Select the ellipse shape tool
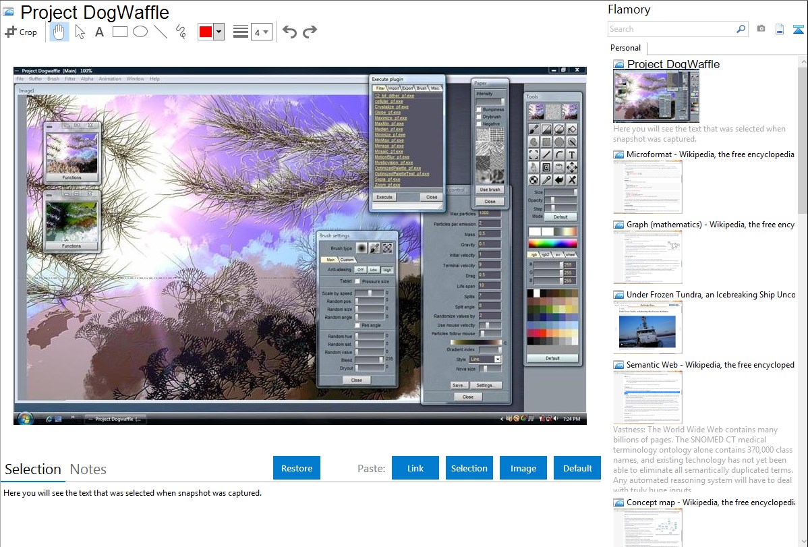The width and height of the screenshot is (808, 547). 140,32
